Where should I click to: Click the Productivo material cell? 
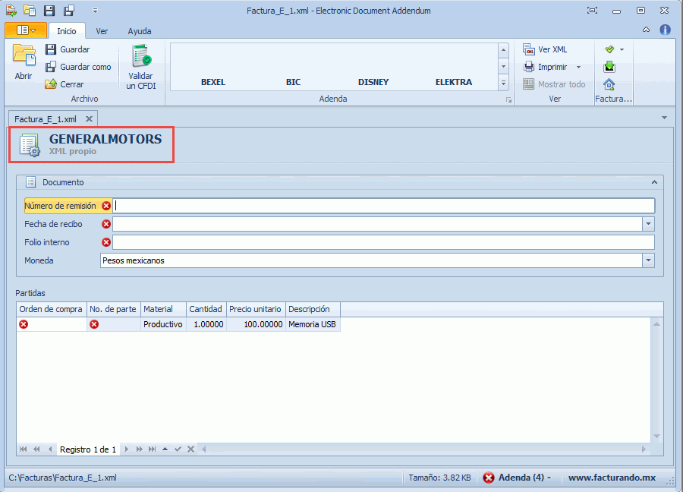(x=163, y=324)
